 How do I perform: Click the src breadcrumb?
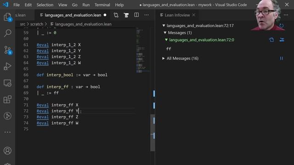click(23, 24)
